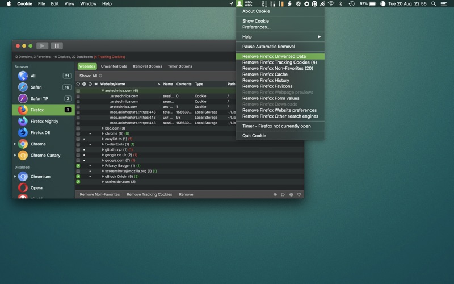This screenshot has width=454, height=284.
Task: Click the heart favorites icon at bottom right
Action: coord(299,194)
